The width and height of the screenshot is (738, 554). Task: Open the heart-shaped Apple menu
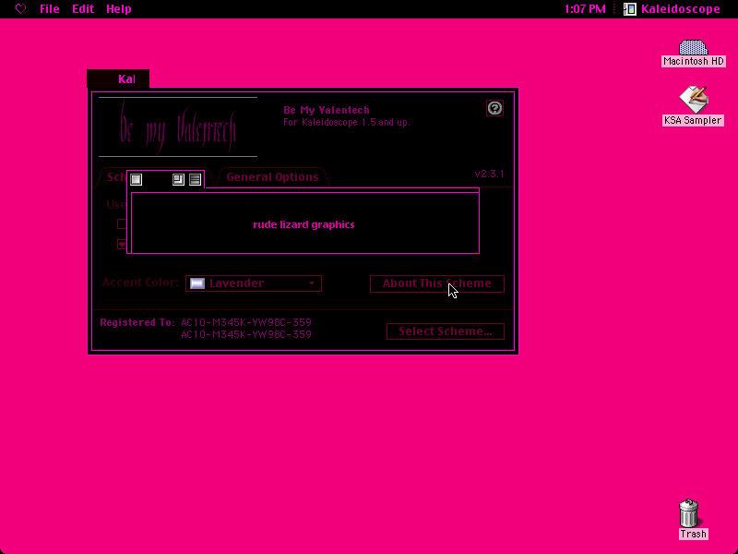(x=20, y=9)
